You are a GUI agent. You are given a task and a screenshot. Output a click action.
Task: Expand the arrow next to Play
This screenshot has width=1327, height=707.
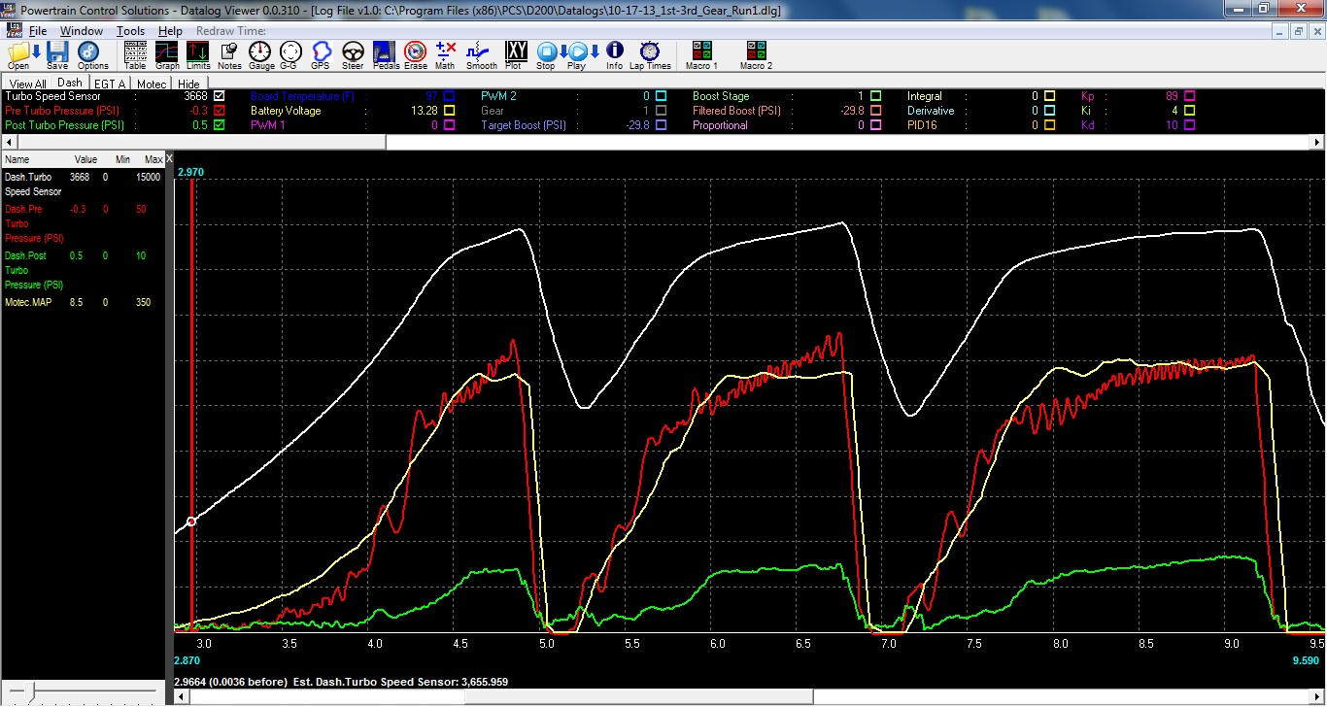[595, 51]
